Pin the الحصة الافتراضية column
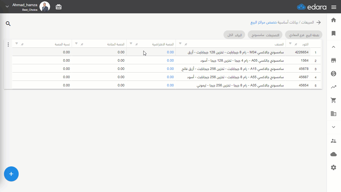Image resolution: width=341 pixels, height=192 pixels. pyautogui.click(x=137, y=44)
